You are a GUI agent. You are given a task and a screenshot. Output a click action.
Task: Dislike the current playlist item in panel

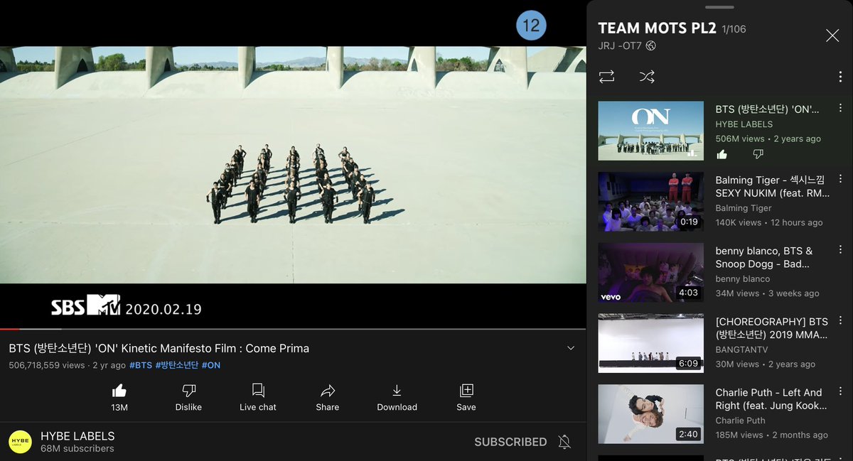coord(758,154)
